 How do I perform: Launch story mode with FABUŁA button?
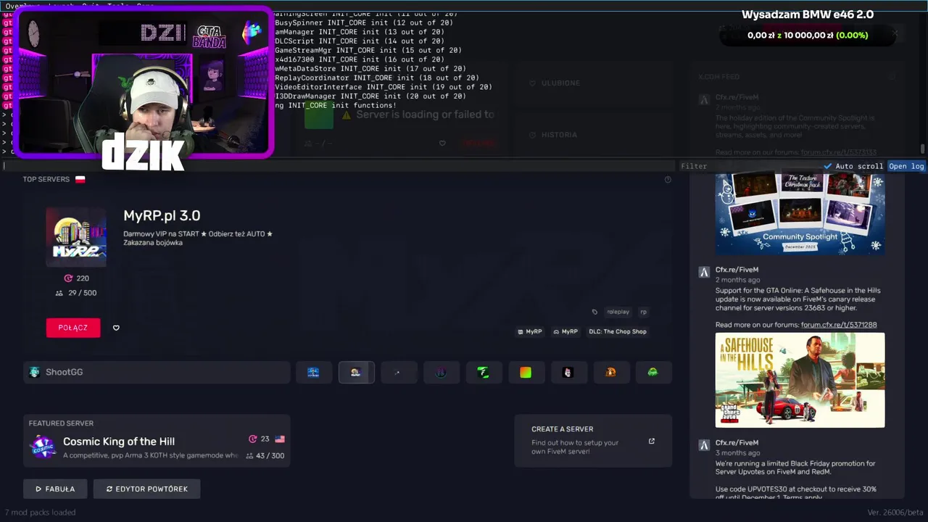coord(55,489)
